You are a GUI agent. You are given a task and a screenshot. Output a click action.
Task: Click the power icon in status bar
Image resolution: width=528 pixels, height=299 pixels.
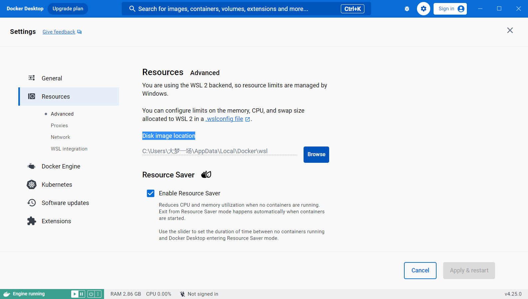coord(91,294)
